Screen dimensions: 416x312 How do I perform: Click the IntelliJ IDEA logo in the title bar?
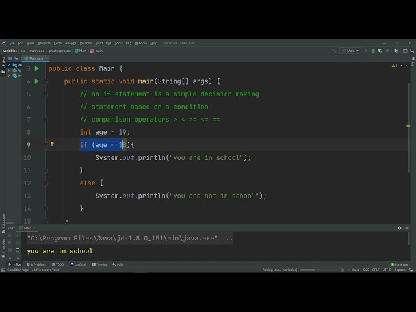pyautogui.click(x=4, y=43)
